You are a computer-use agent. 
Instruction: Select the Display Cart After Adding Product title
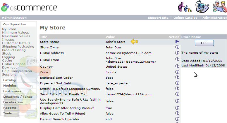67,108
